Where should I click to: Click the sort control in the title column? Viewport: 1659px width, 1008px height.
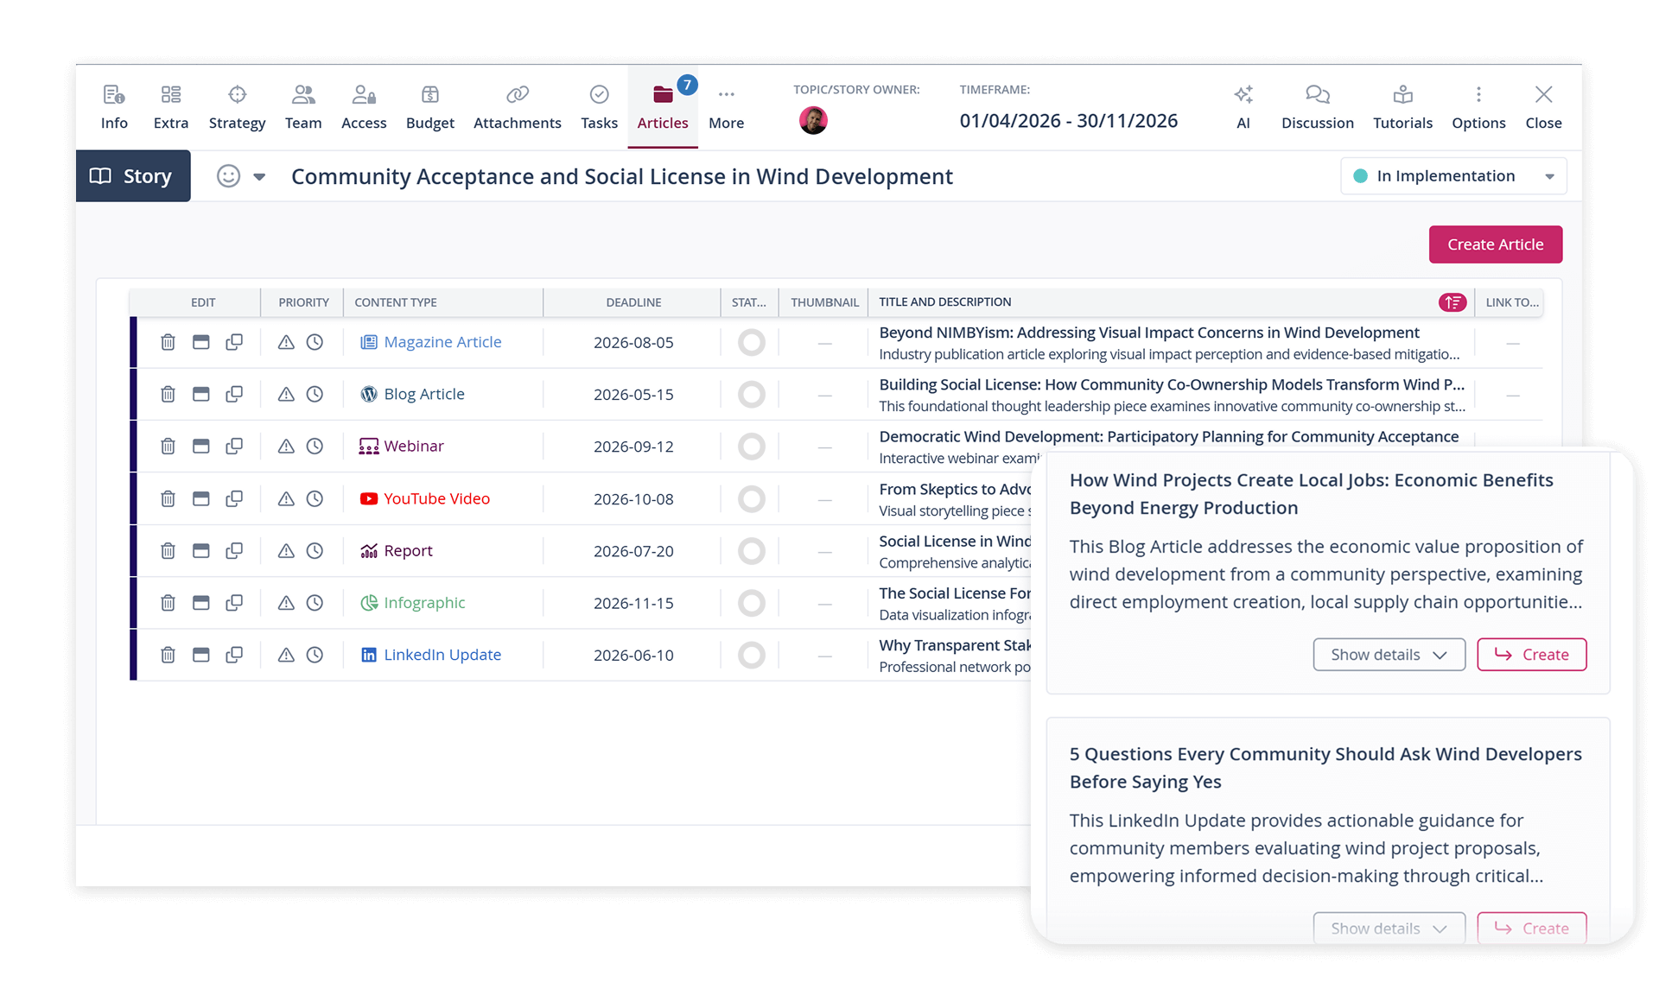[x=1452, y=302]
